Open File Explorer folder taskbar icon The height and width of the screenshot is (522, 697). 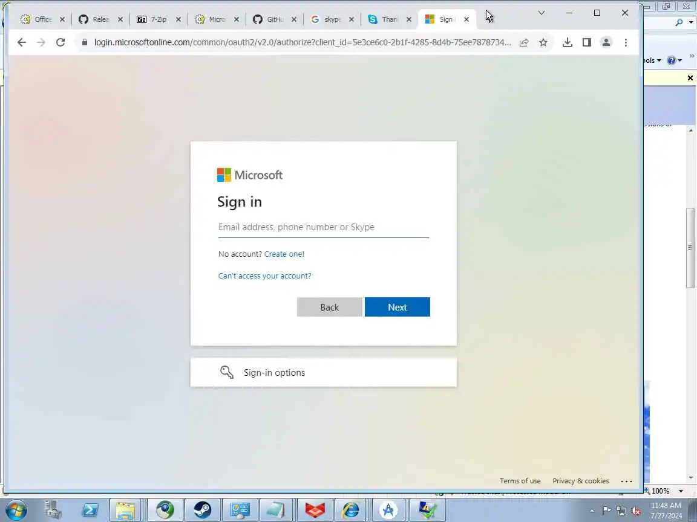125,509
